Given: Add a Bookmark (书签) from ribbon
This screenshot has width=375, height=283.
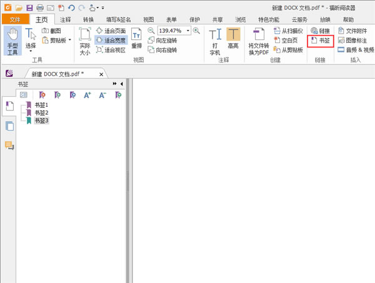Looking at the screenshot, I should [321, 41].
